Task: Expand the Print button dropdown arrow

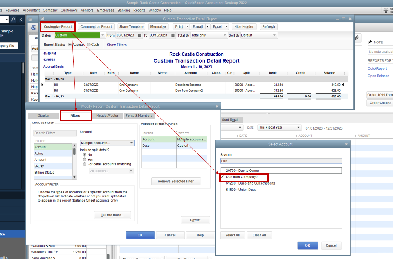Action: tap(187, 26)
